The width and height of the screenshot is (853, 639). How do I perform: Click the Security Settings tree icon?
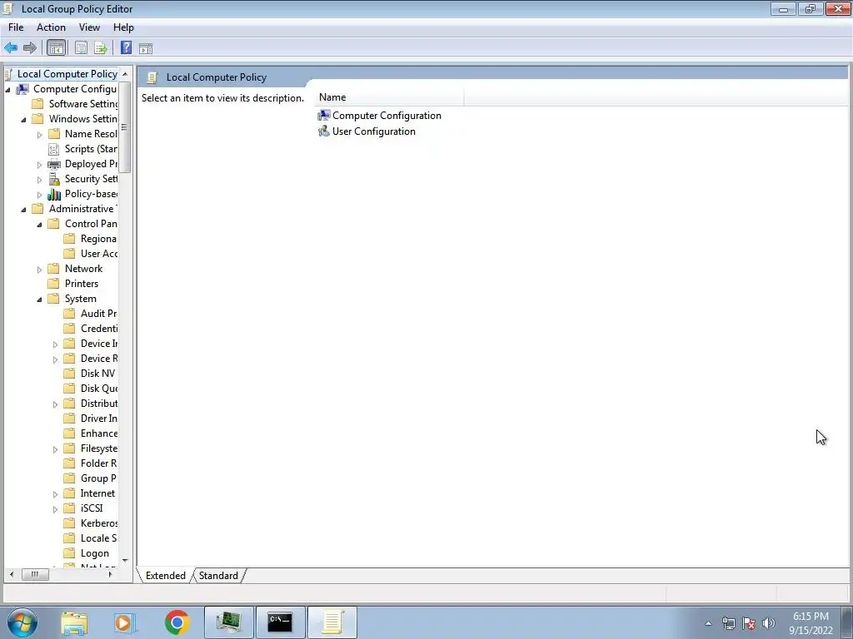[x=54, y=179]
